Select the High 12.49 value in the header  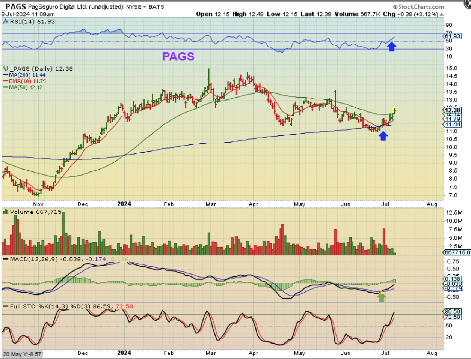pyautogui.click(x=248, y=14)
